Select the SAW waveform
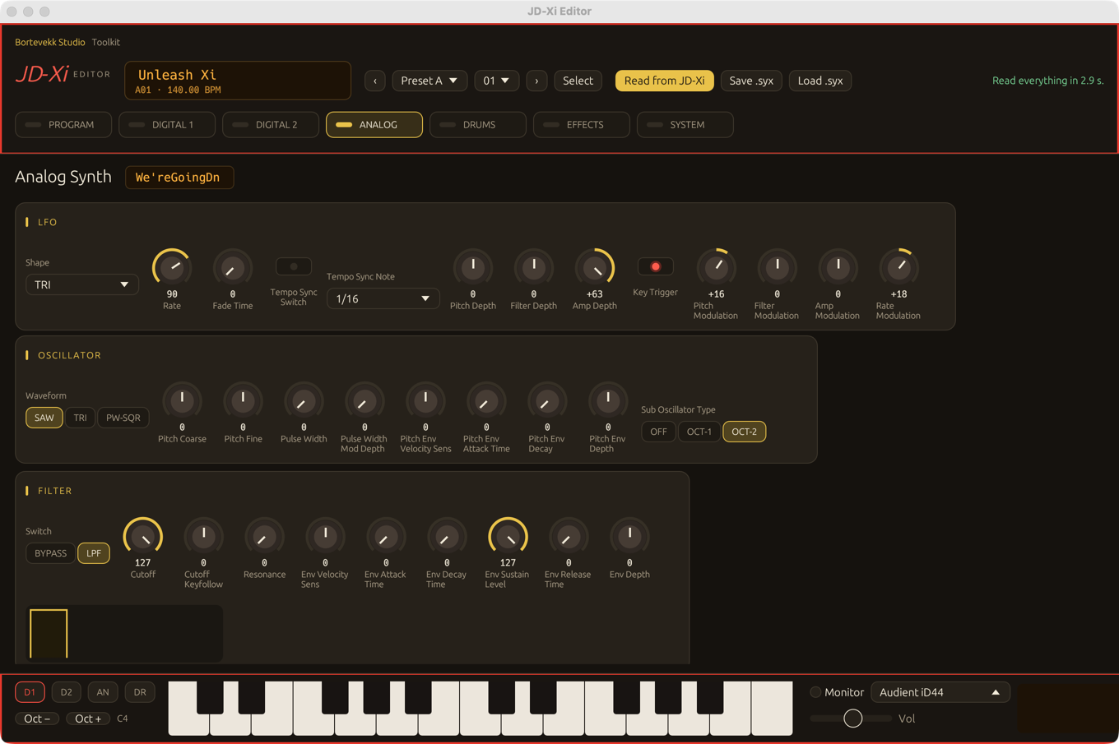Viewport: 1119px width, 744px height. point(44,418)
